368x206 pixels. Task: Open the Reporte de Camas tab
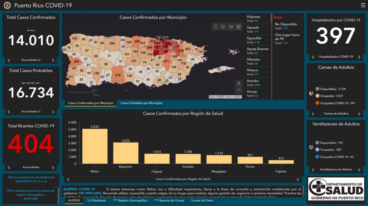169,201
